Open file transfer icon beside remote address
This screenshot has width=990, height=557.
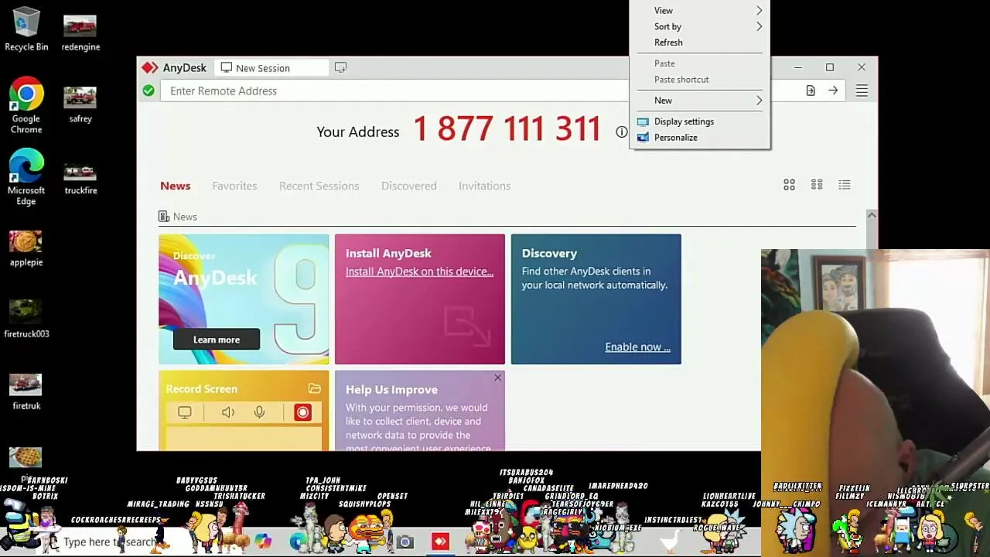[x=811, y=91]
